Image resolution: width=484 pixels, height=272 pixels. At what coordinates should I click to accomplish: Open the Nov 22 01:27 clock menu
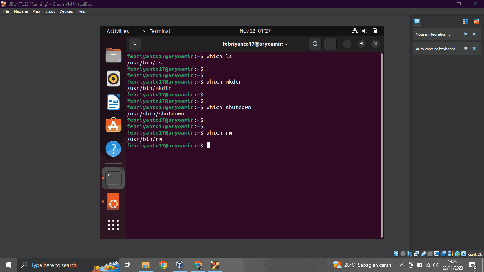pyautogui.click(x=255, y=31)
